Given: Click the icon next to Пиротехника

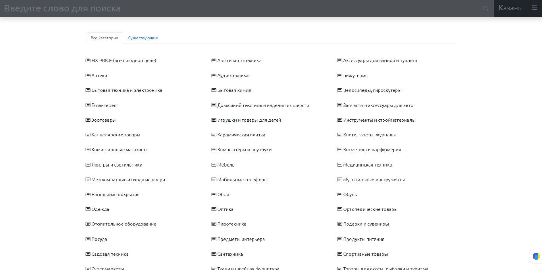Looking at the screenshot, I should tap(214, 224).
